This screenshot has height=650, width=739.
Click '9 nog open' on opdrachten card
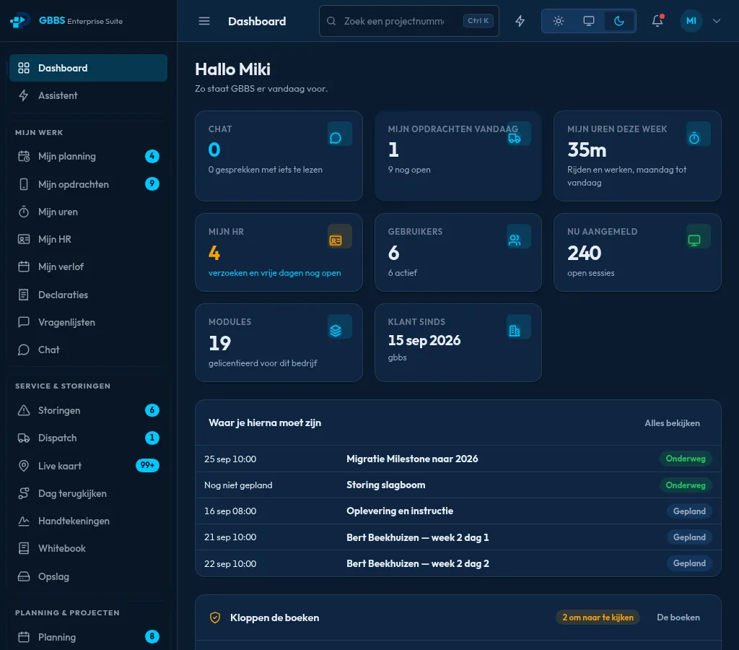[x=409, y=170]
